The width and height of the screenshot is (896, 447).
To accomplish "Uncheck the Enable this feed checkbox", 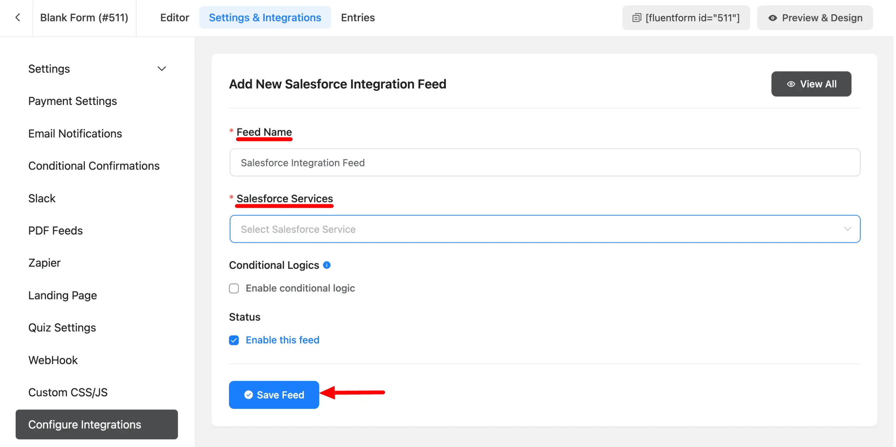I will [234, 341].
